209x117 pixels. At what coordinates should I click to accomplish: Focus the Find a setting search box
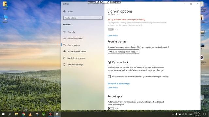(x=83, y=18)
